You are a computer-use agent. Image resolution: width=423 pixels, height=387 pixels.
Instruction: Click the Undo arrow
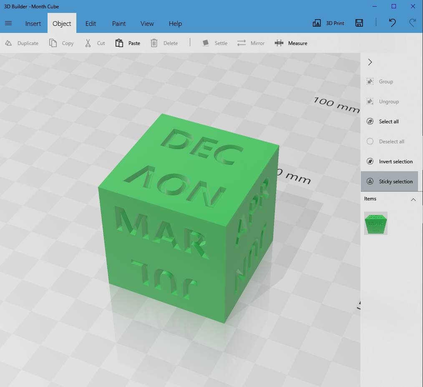[x=392, y=23]
